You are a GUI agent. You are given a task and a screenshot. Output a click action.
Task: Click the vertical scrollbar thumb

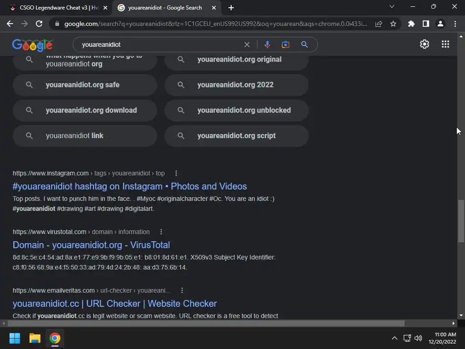(x=461, y=221)
